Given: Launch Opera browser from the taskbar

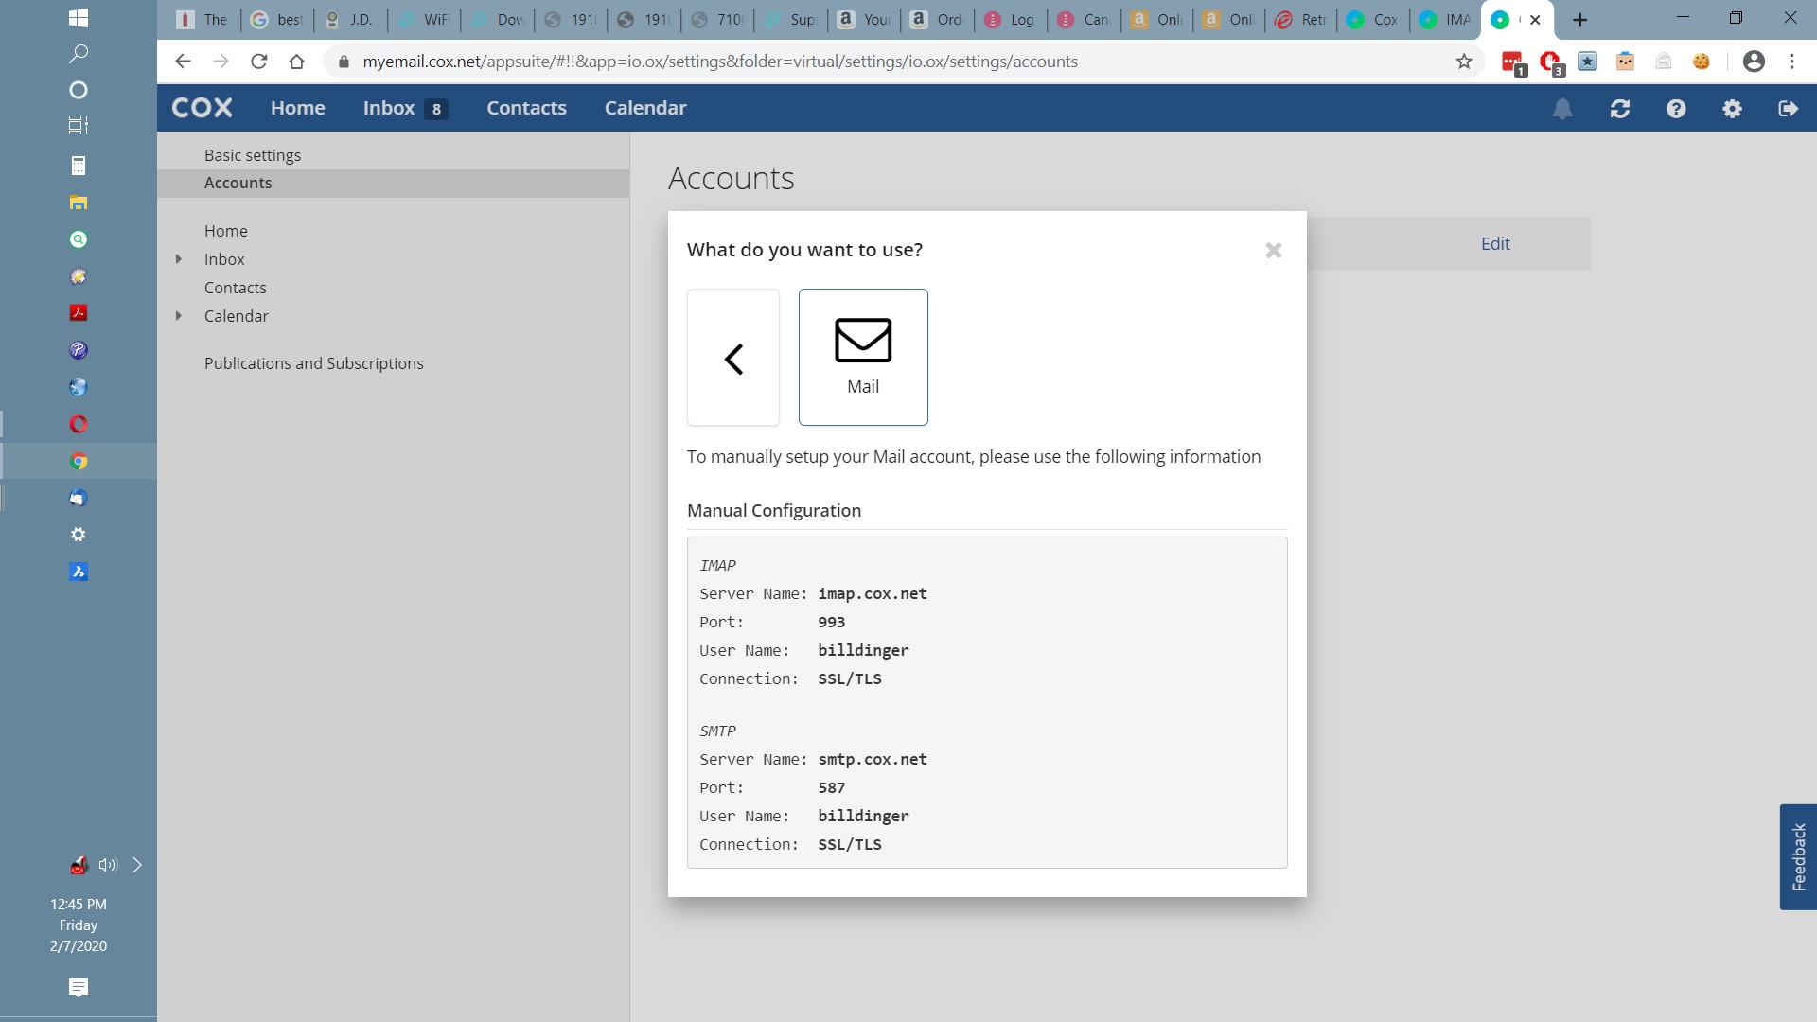Looking at the screenshot, I should 79,424.
